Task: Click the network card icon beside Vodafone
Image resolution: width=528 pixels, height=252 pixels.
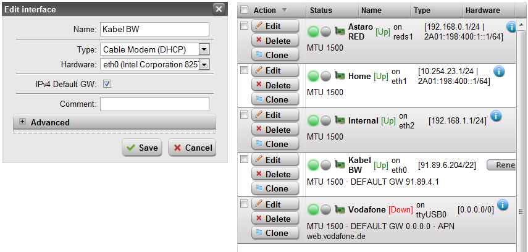Action: click(340, 209)
